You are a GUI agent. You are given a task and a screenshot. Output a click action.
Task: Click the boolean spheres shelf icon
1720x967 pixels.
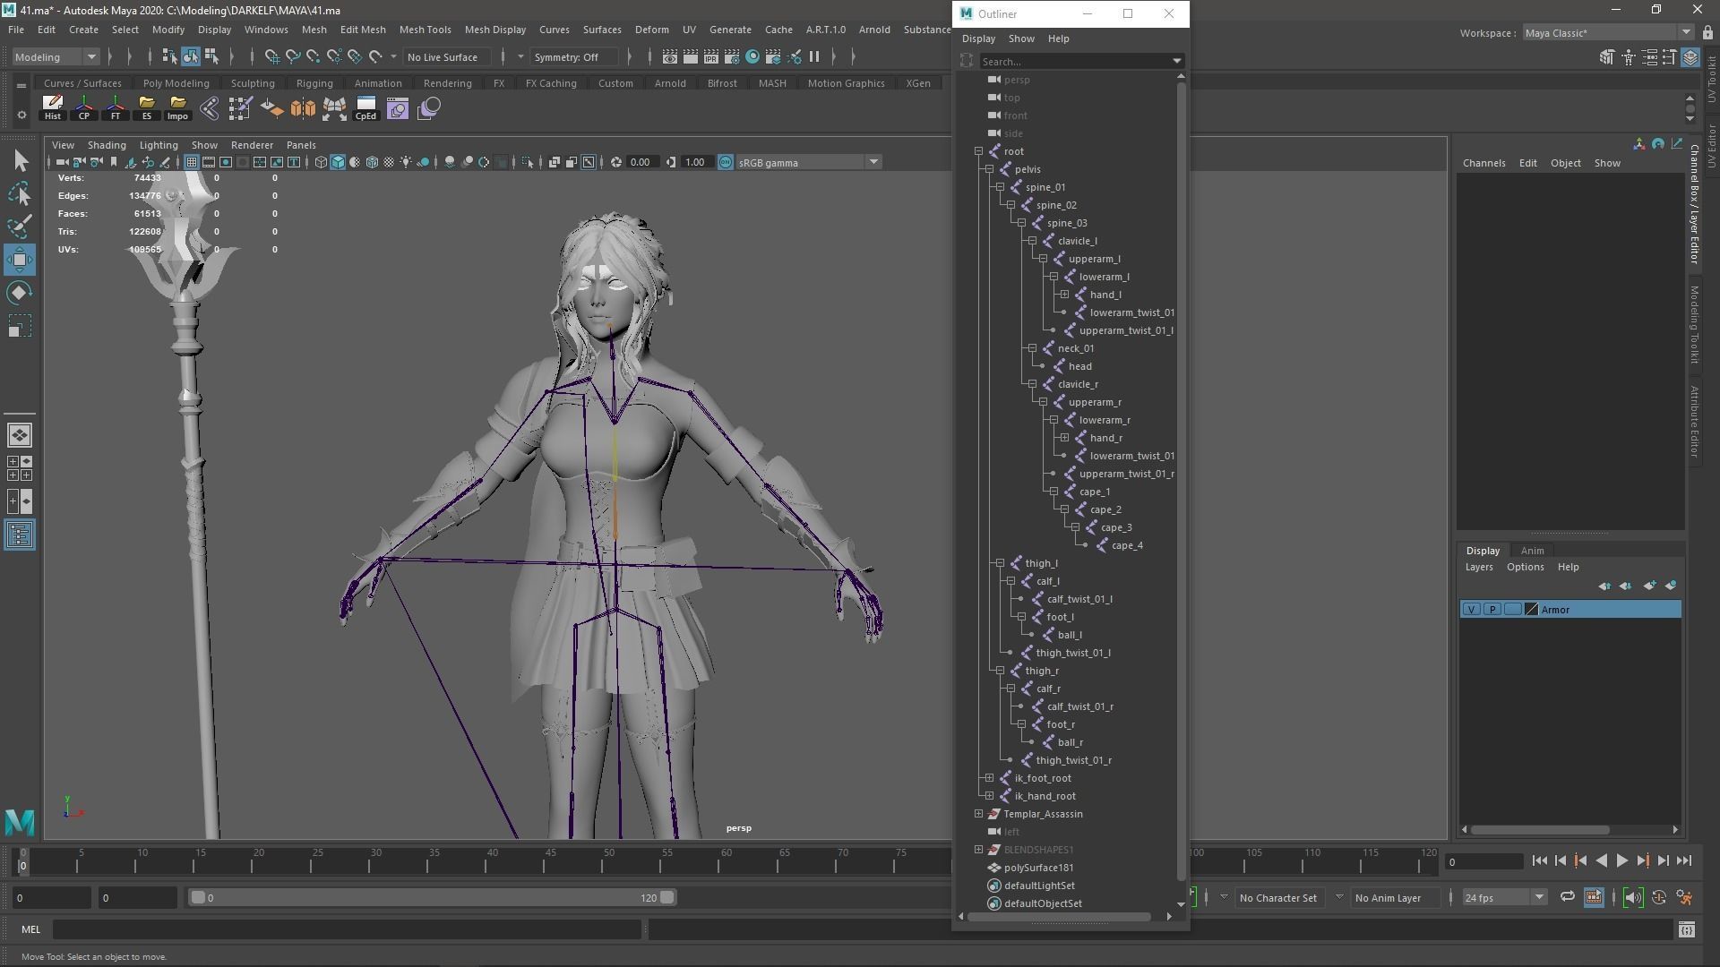coord(429,108)
